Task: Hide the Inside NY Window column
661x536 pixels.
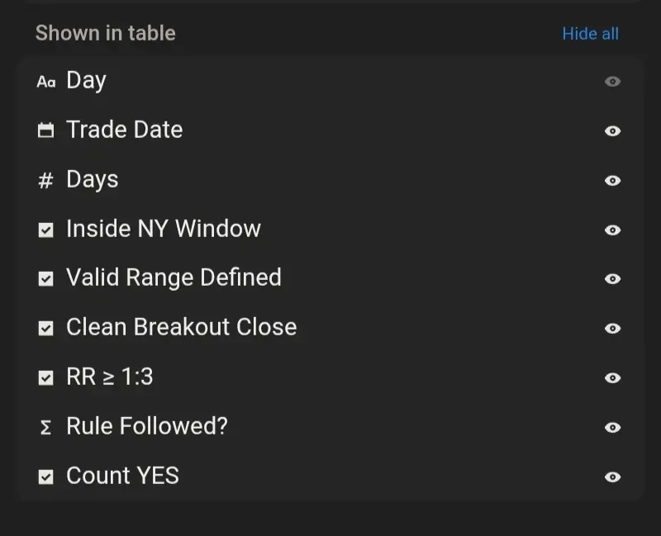Action: point(612,230)
